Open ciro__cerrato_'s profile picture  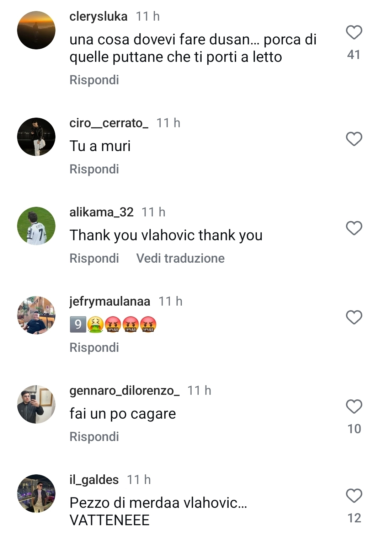[37, 136]
